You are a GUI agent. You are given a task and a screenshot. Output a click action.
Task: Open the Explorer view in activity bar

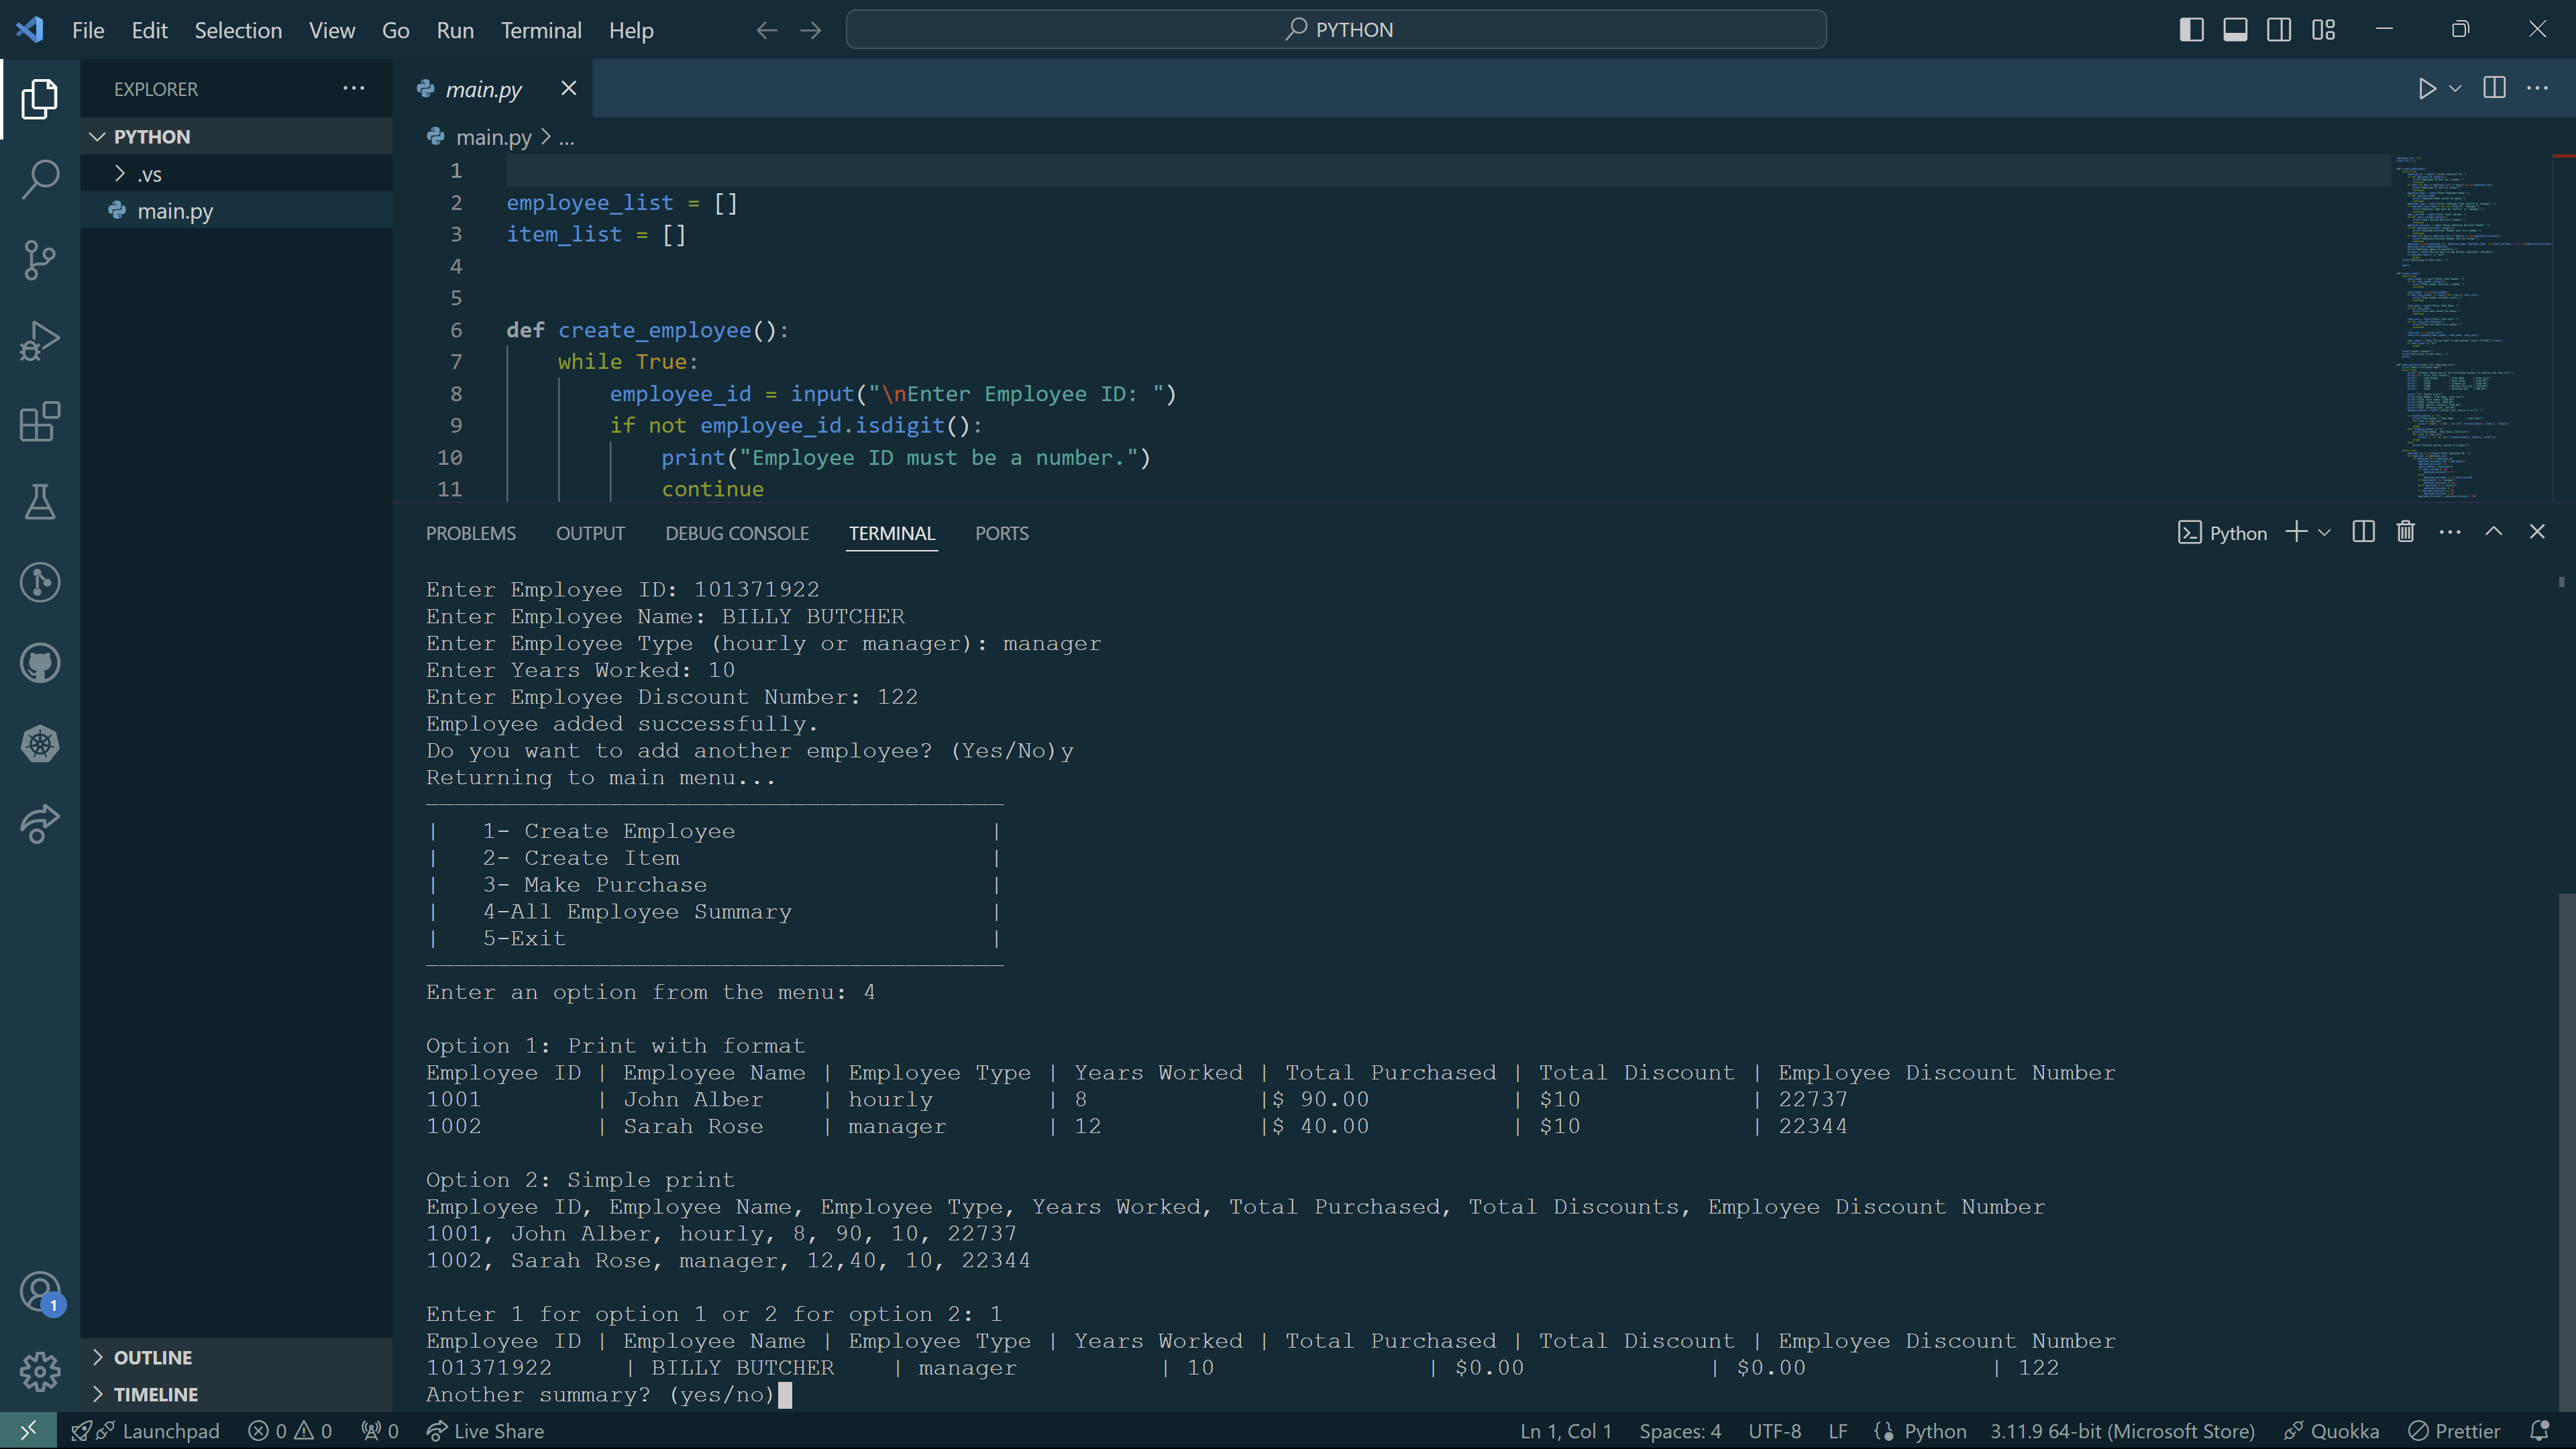tap(40, 98)
